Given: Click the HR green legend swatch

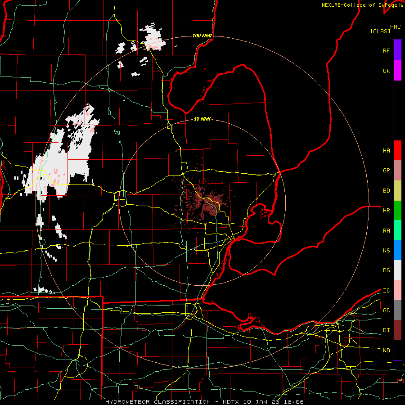Looking at the screenshot, I should pyautogui.click(x=397, y=210).
